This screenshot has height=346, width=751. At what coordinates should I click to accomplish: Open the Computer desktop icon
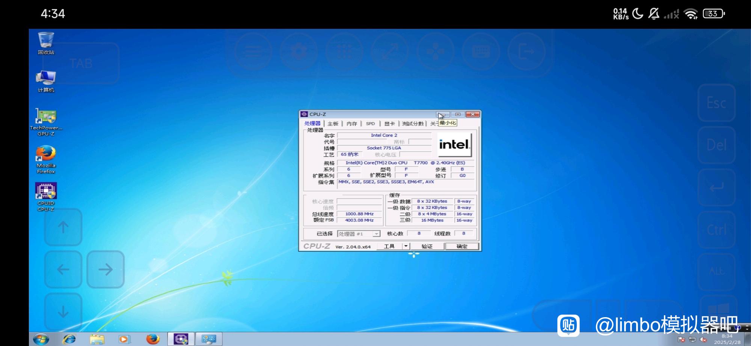click(x=46, y=81)
